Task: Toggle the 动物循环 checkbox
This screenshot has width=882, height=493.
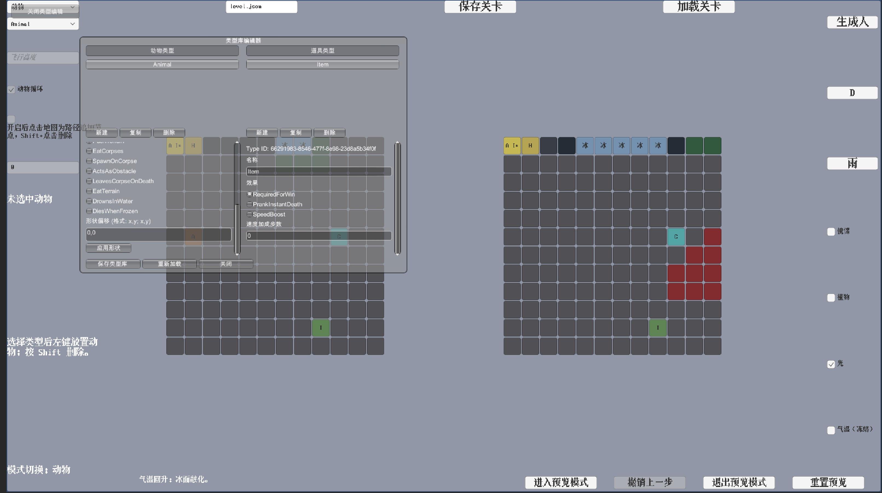Action: [x=11, y=90]
